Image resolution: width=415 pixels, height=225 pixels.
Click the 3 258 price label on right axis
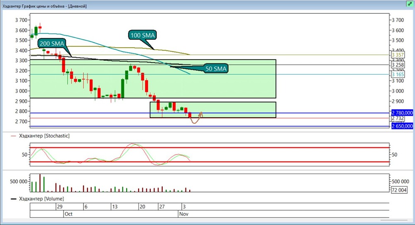pyautogui.click(x=398, y=65)
